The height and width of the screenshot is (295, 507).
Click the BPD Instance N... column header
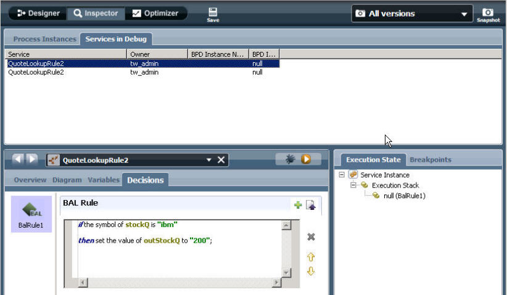[218, 54]
